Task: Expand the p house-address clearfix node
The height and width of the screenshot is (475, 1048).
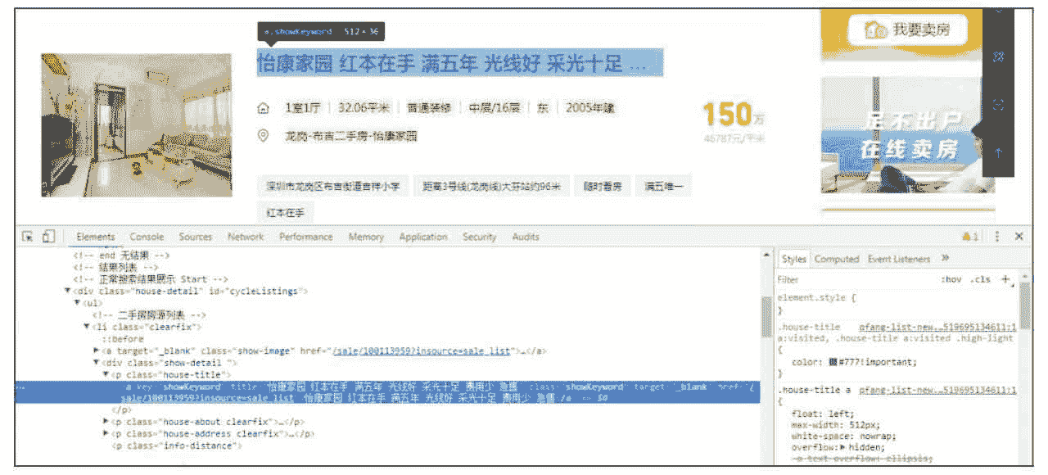Action: pyautogui.click(x=106, y=433)
